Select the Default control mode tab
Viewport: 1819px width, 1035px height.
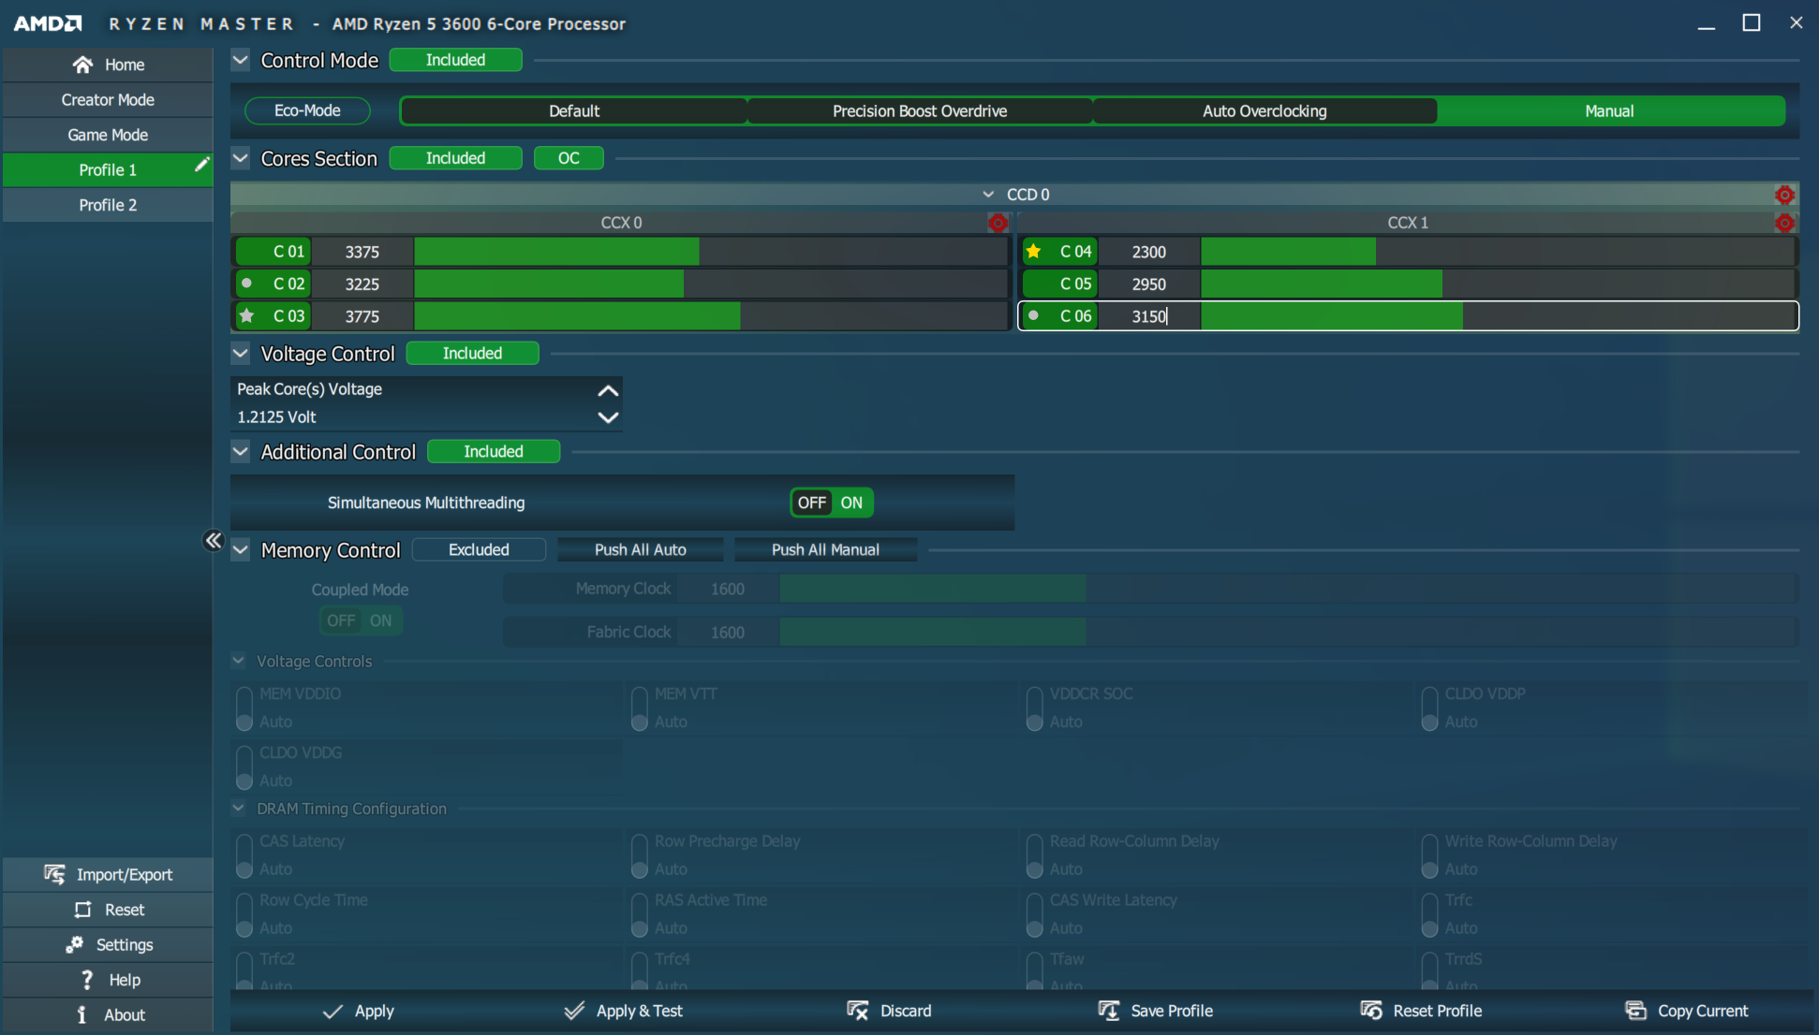[573, 110]
